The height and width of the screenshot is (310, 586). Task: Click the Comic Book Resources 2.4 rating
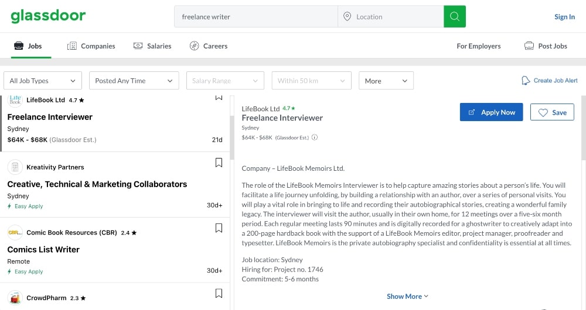click(128, 233)
